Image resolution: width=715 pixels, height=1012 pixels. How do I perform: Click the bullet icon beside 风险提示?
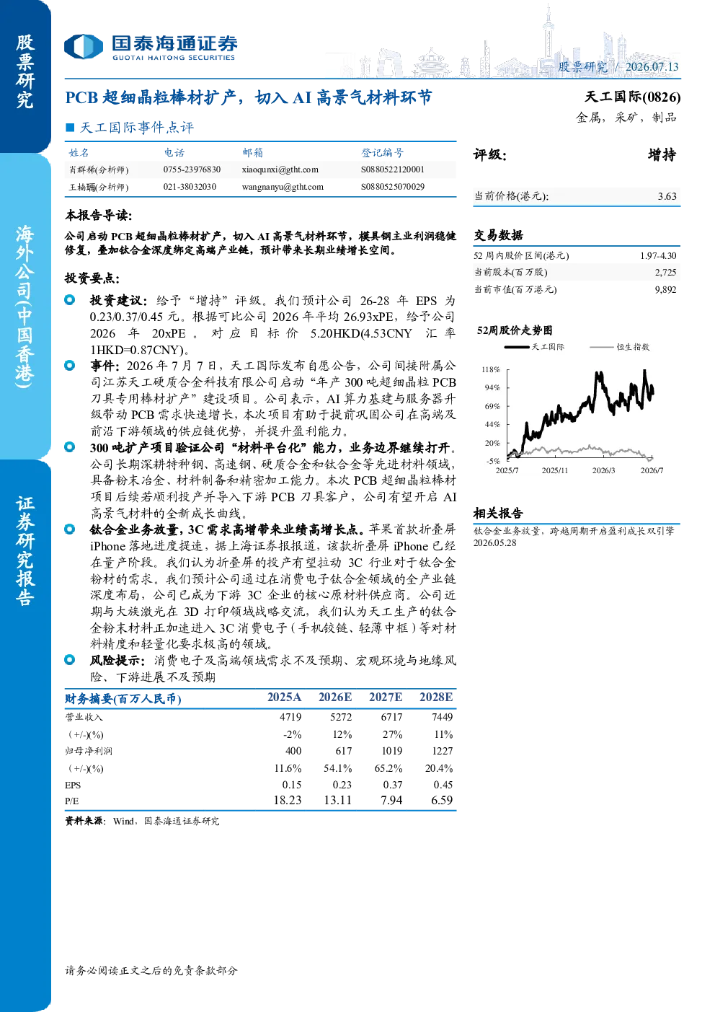click(x=70, y=660)
